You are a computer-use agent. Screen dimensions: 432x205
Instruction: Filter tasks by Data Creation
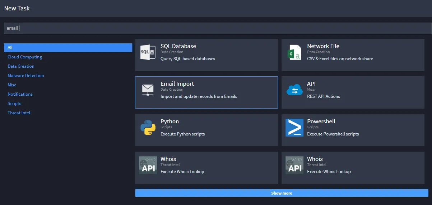[21, 66]
